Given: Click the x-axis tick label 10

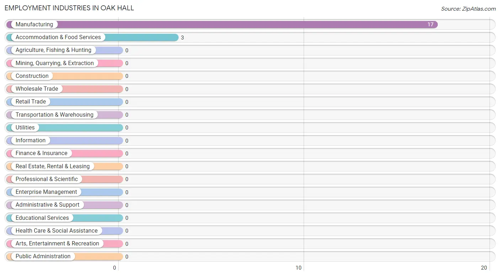Looking at the screenshot, I should (x=299, y=268).
